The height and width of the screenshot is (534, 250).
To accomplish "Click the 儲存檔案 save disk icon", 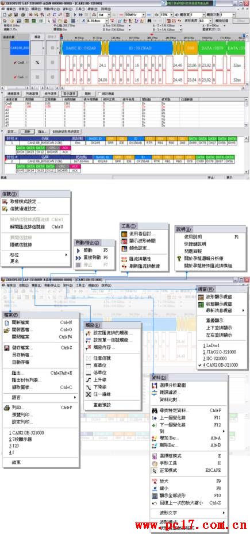I will [x=6, y=348].
